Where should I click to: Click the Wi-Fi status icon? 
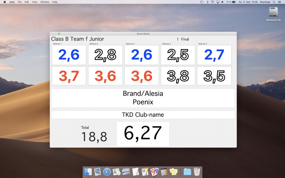(x=212, y=2)
